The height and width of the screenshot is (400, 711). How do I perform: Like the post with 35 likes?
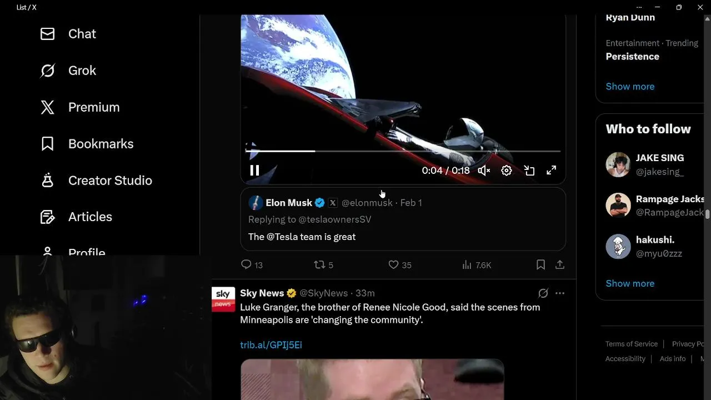(399, 265)
